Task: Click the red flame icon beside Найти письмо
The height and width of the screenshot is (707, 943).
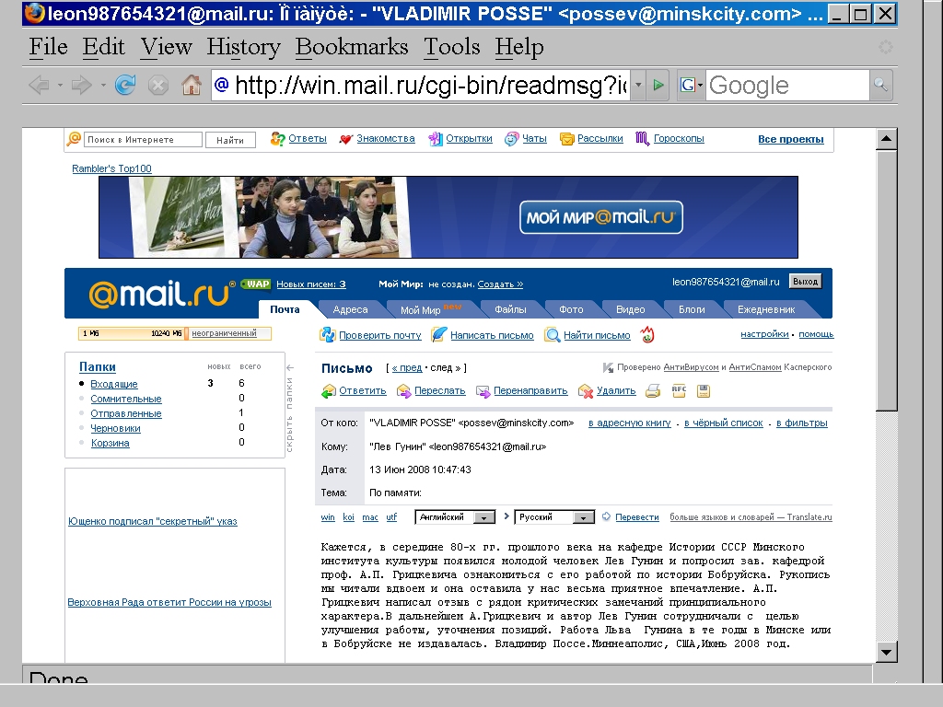Action: click(x=648, y=335)
